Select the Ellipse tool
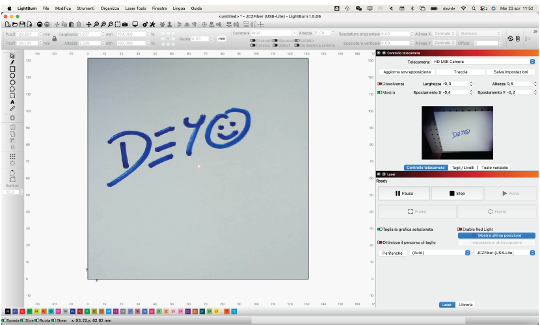 point(12,75)
